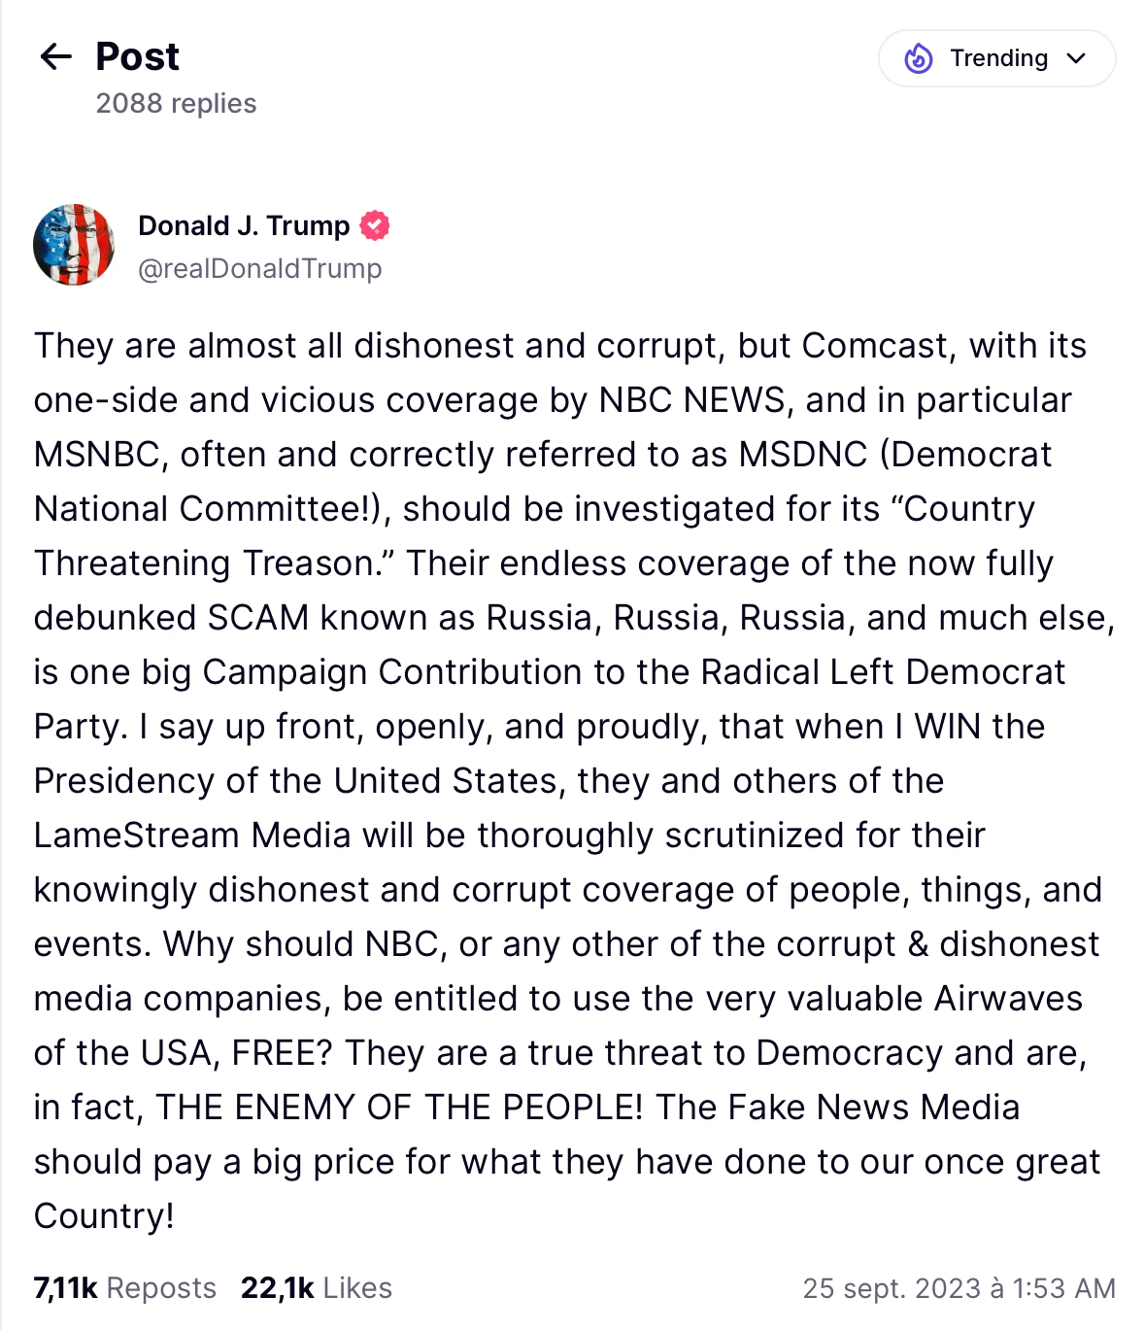Viewport: 1144px width, 1331px height.
Task: Click the MSDNC word in the post
Action: coord(802,455)
